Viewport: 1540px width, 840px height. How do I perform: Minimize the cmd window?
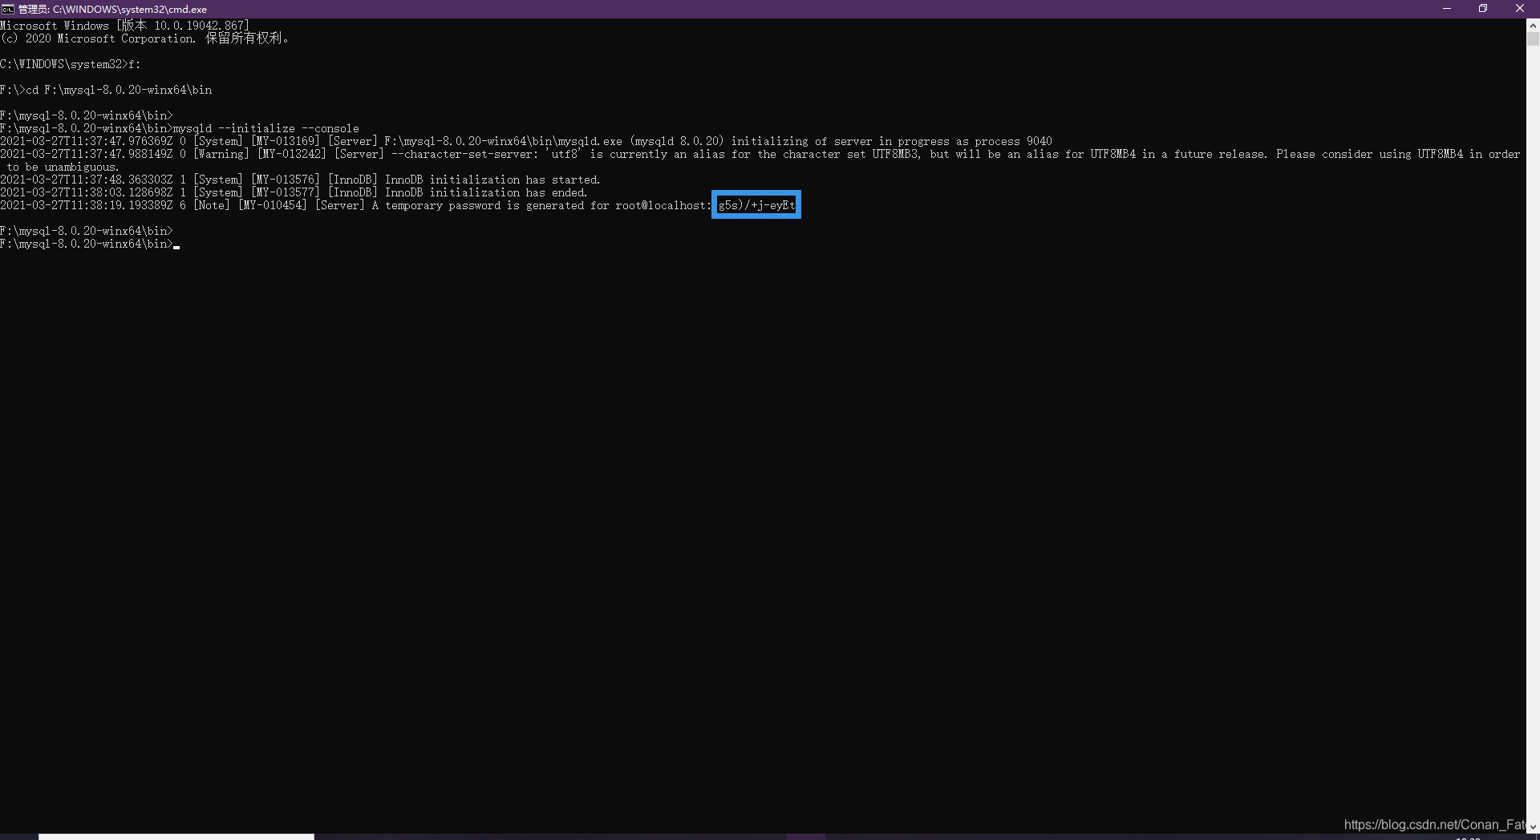pyautogui.click(x=1447, y=9)
